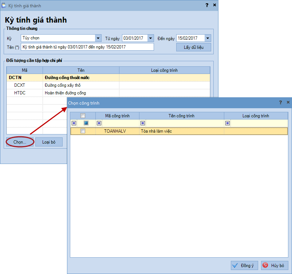Click into the Tên name text field
This screenshot has height=274, width=292.
[x=87, y=47]
